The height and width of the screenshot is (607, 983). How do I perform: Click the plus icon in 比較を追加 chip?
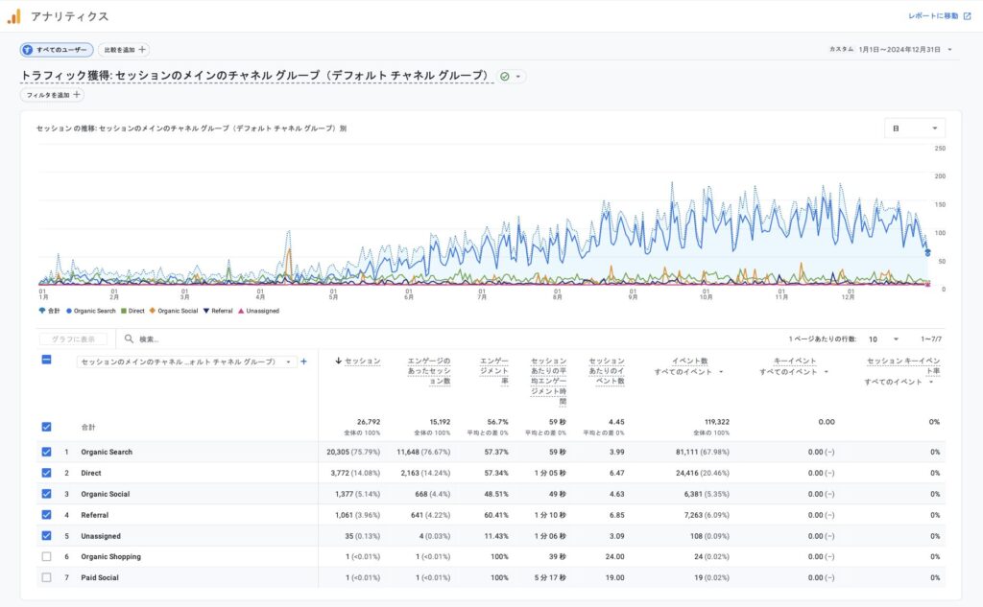click(142, 50)
